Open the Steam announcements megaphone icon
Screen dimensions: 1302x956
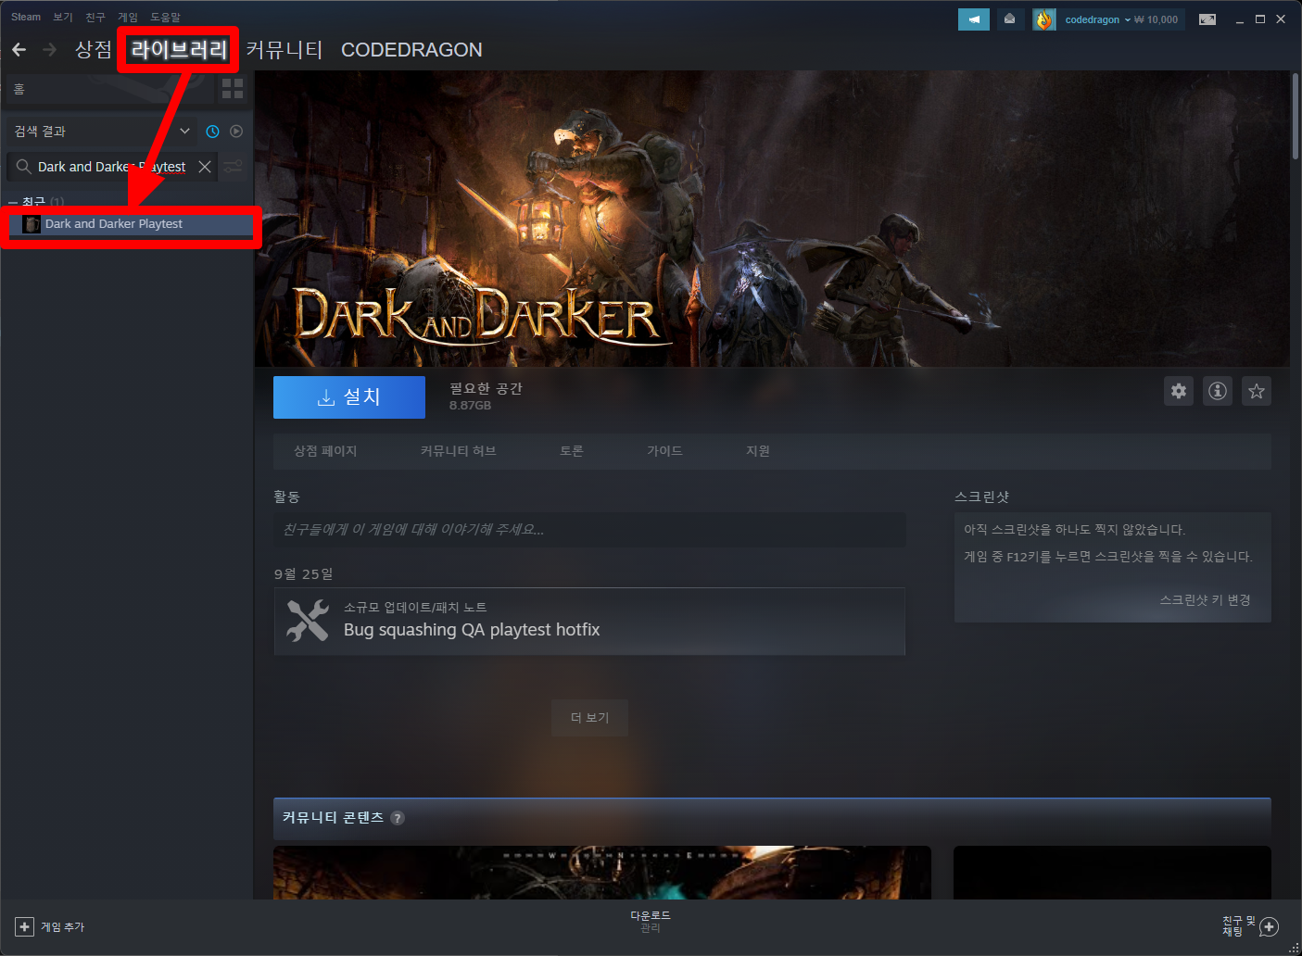[974, 19]
